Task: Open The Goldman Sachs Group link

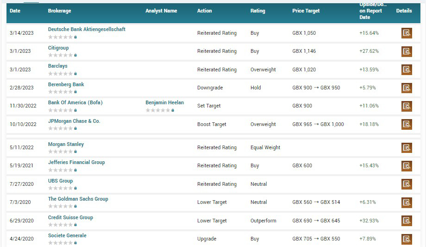Action: coord(78,199)
